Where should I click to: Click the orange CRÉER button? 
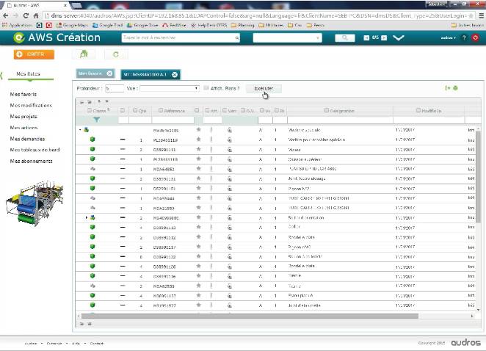coord(33,54)
